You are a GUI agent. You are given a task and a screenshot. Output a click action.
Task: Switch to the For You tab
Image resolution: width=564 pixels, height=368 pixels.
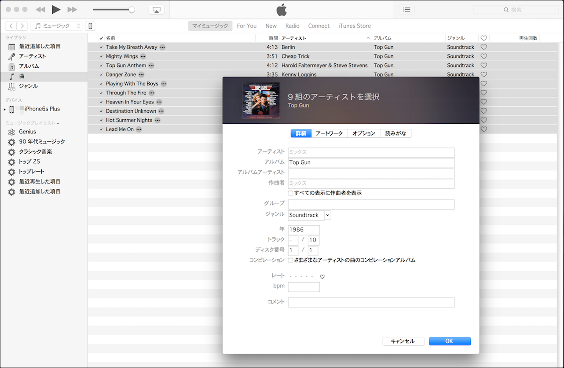pos(246,26)
